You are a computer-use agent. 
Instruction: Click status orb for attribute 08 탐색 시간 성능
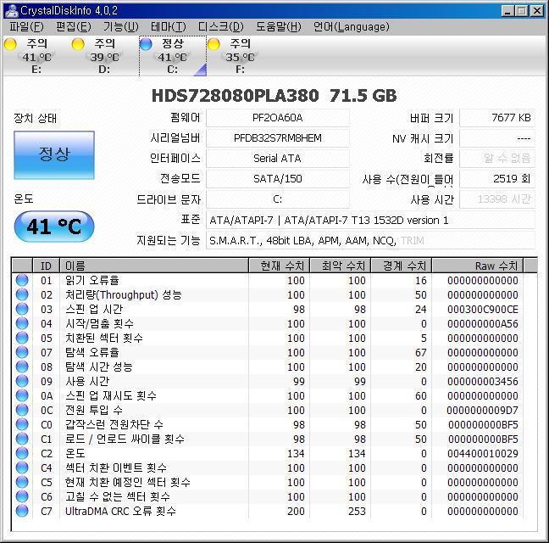pyautogui.click(x=22, y=367)
